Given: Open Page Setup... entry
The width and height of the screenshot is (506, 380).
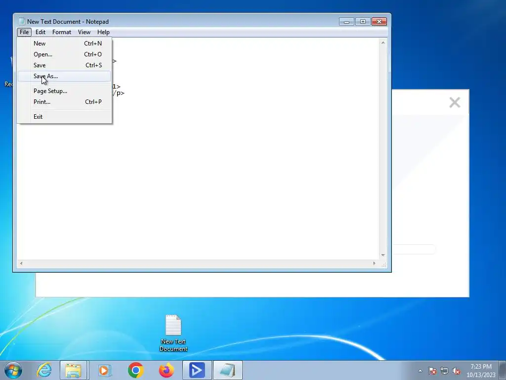Looking at the screenshot, I should (x=64, y=91).
